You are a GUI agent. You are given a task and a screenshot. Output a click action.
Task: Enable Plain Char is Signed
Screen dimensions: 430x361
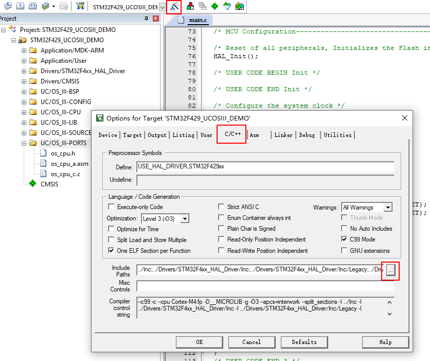coord(221,229)
